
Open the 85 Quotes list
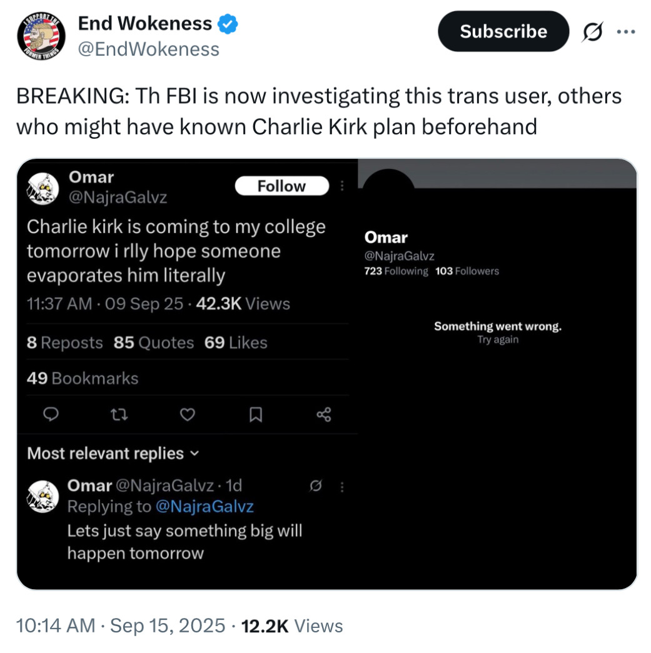154,342
